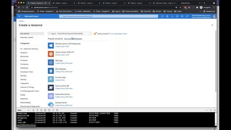Click Learn more under Ubuntu Server 20.04
231x130 pixels.
point(65,55)
